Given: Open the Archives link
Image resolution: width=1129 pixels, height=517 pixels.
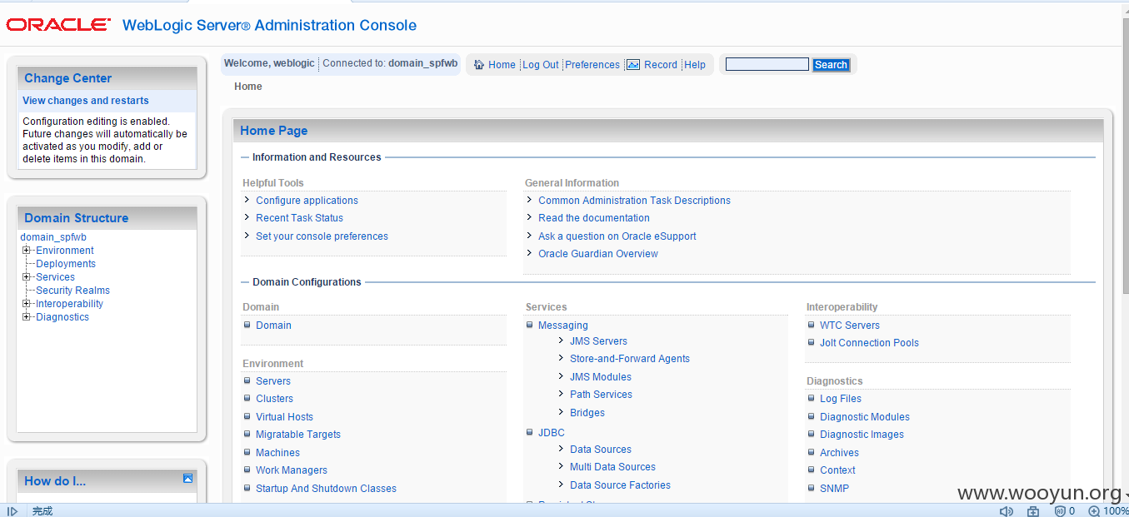Looking at the screenshot, I should (839, 453).
